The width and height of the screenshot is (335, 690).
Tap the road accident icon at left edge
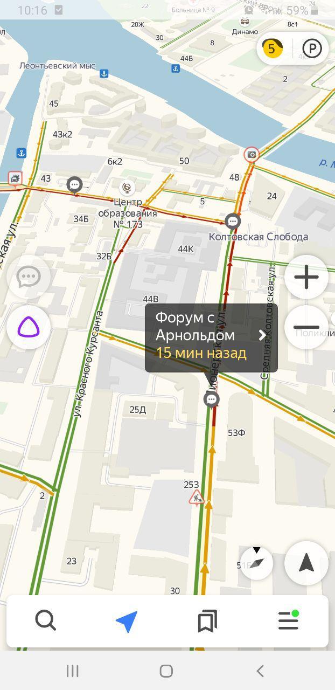pos(15,178)
